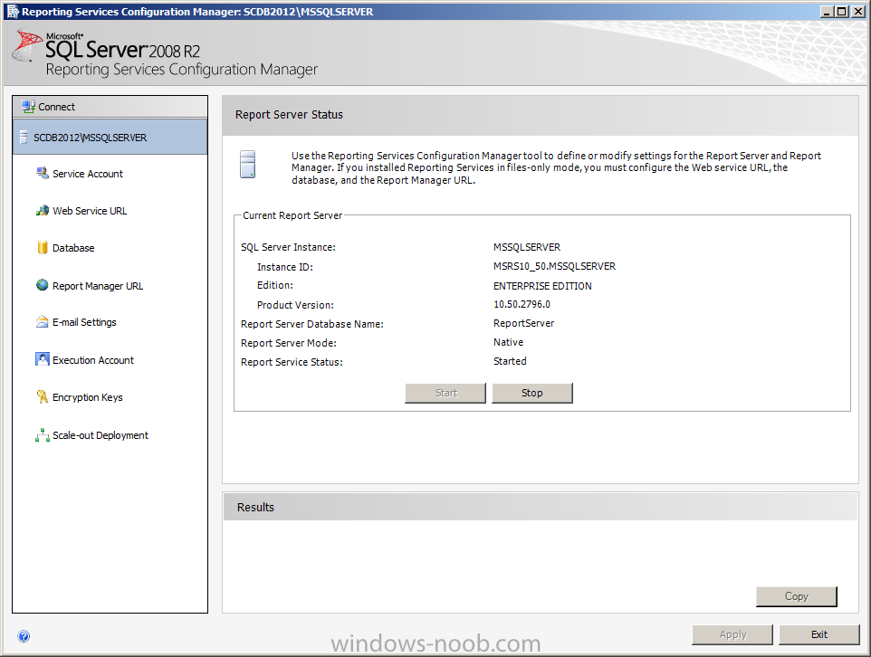Click the Connect computers icon
The height and width of the screenshot is (657, 871).
click(x=28, y=106)
